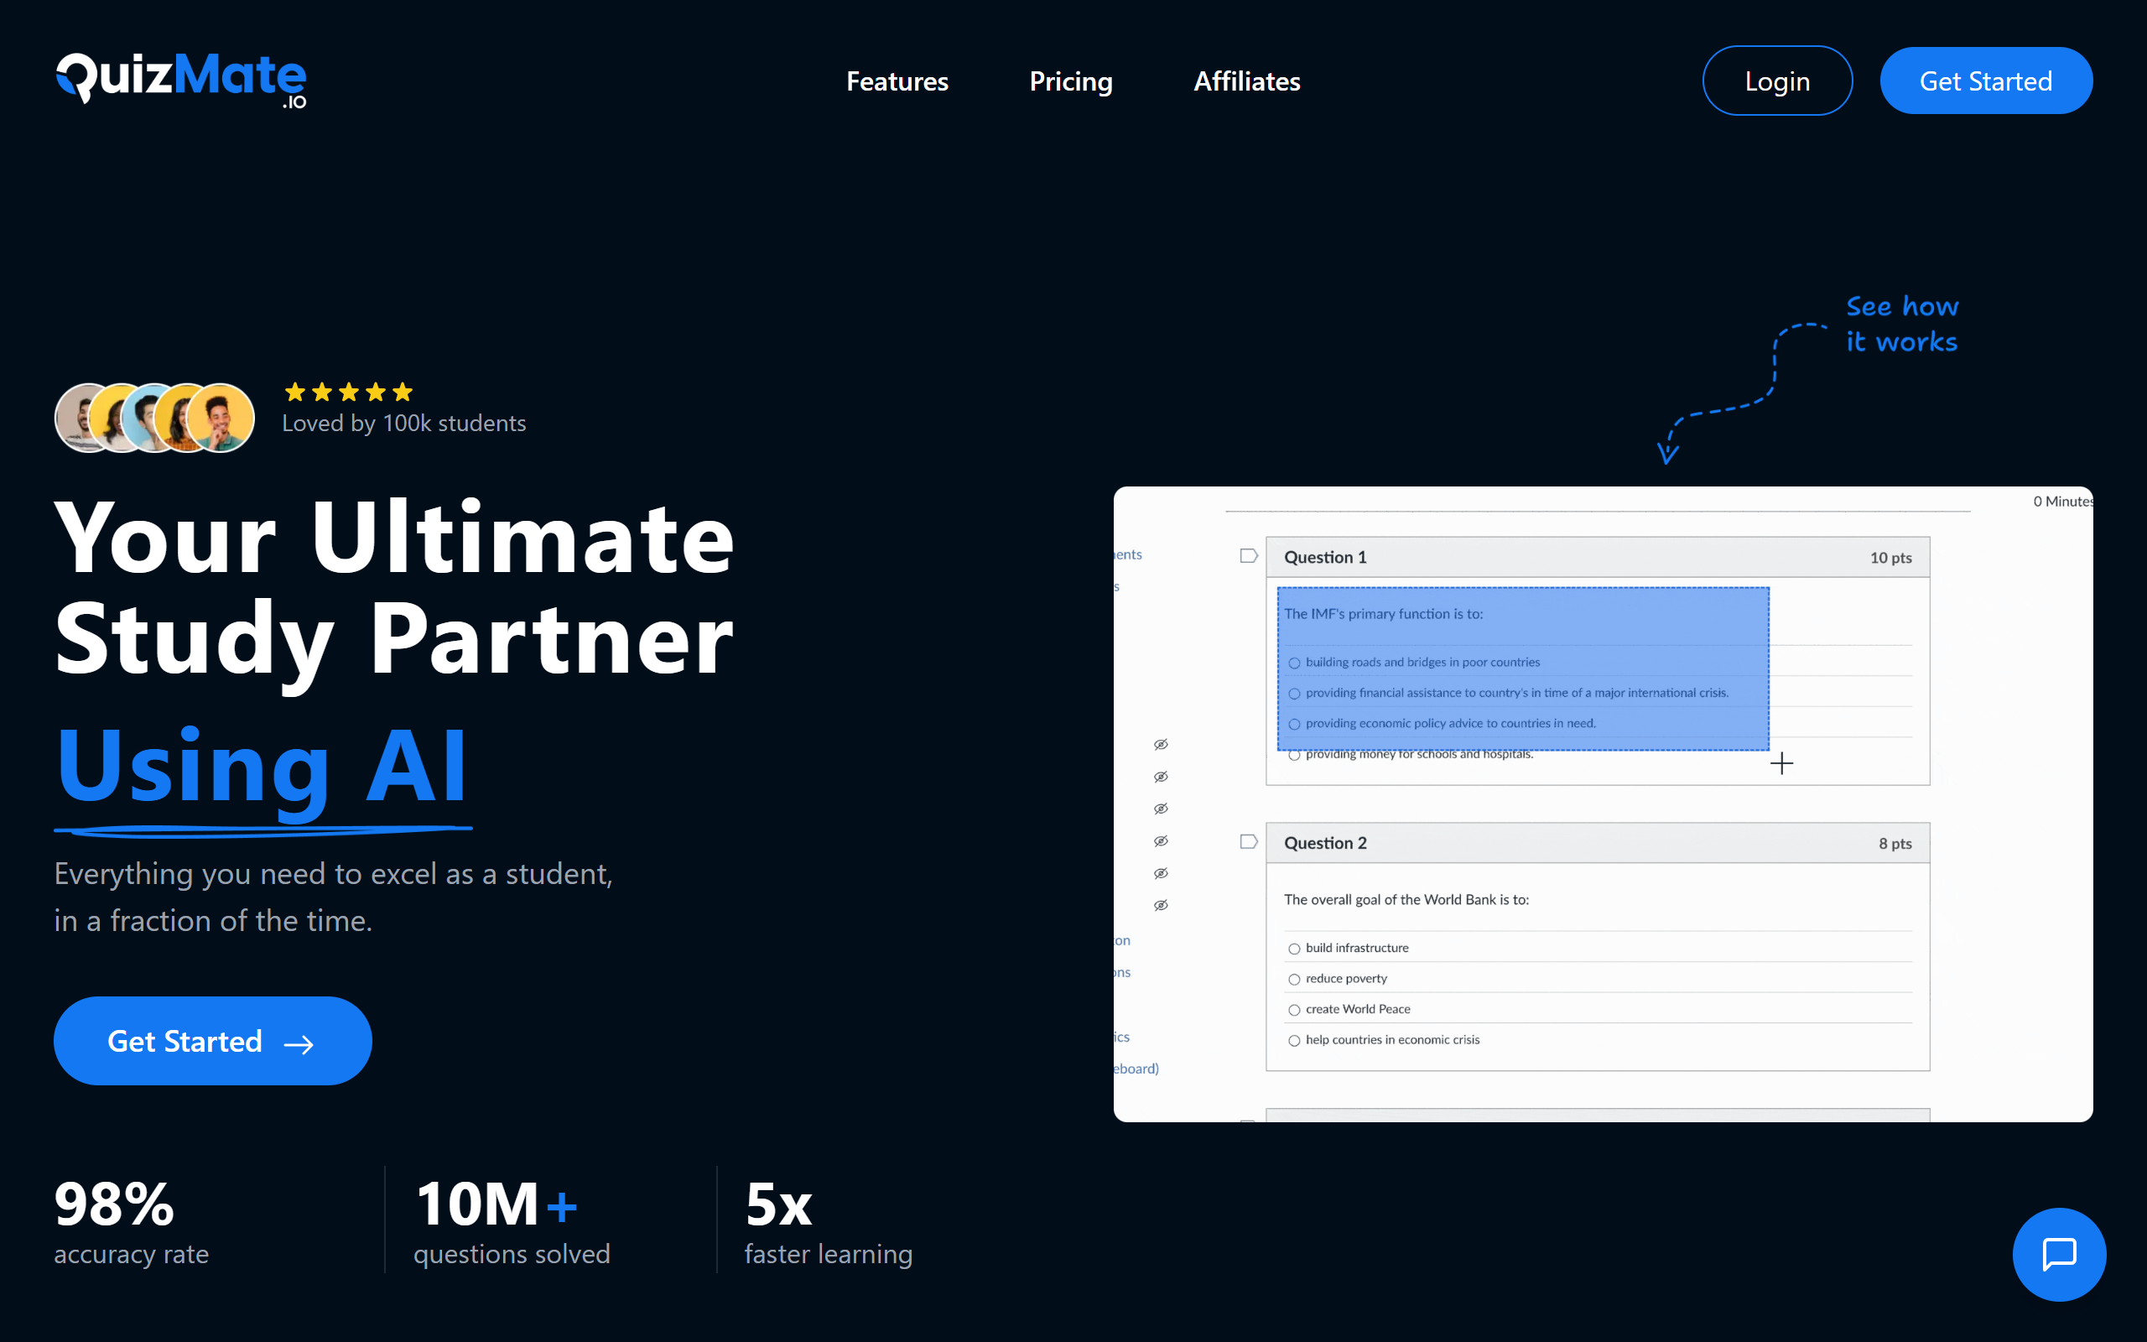The image size is (2147, 1342).
Task: Select the 'create World Peace' option
Action: tap(1294, 1010)
